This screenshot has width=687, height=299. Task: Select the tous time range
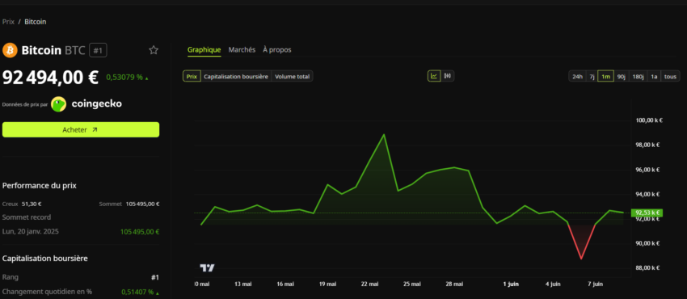point(670,77)
